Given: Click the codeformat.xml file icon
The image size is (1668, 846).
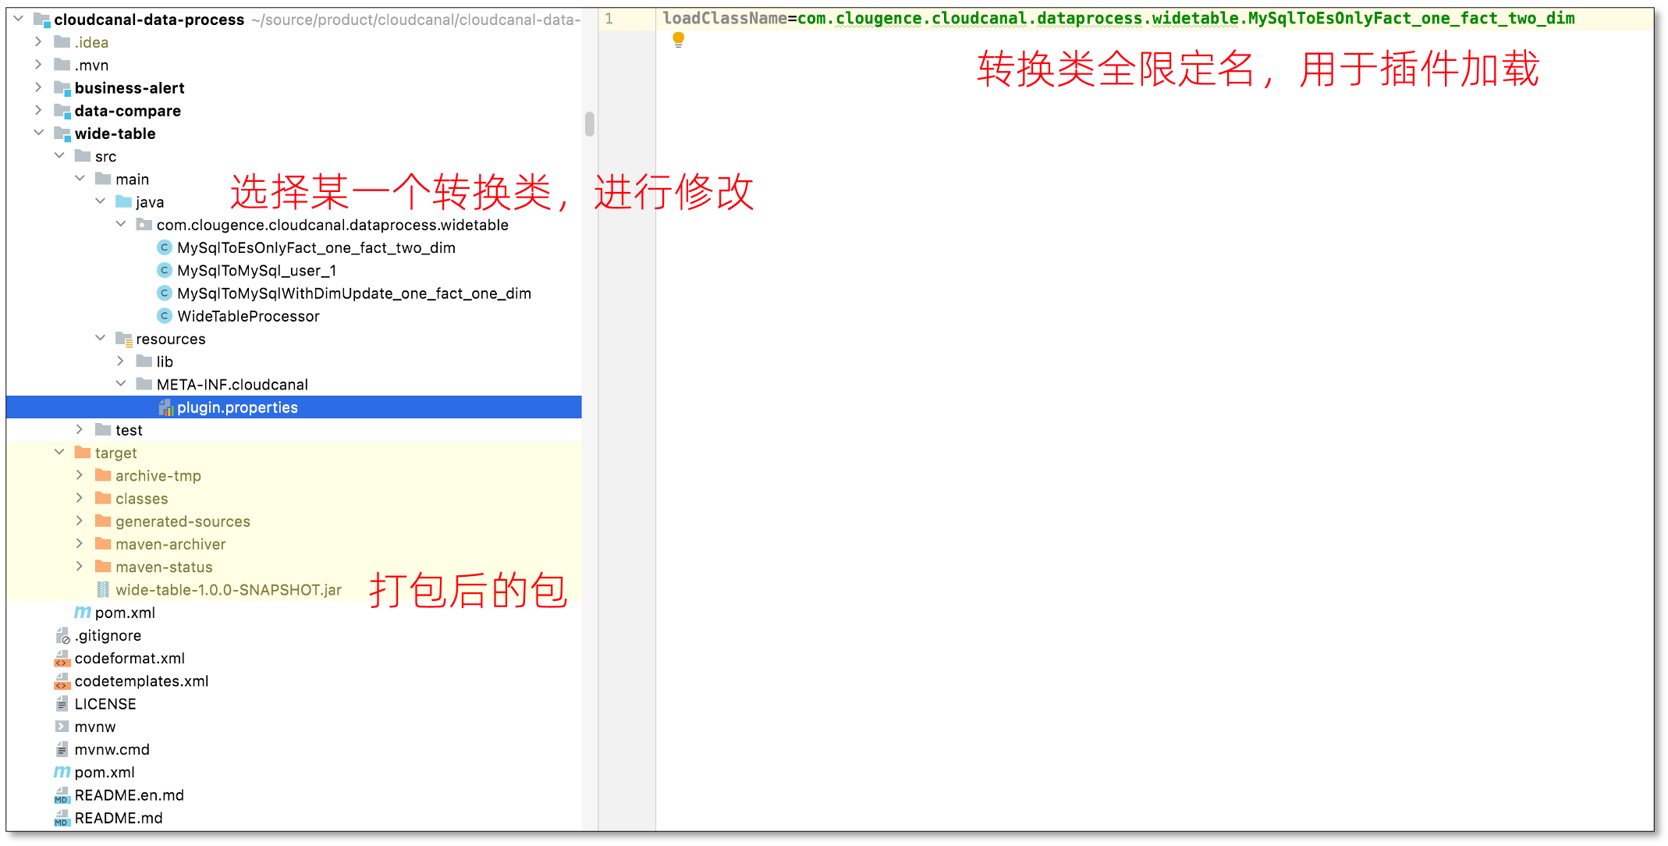Looking at the screenshot, I should [62, 659].
